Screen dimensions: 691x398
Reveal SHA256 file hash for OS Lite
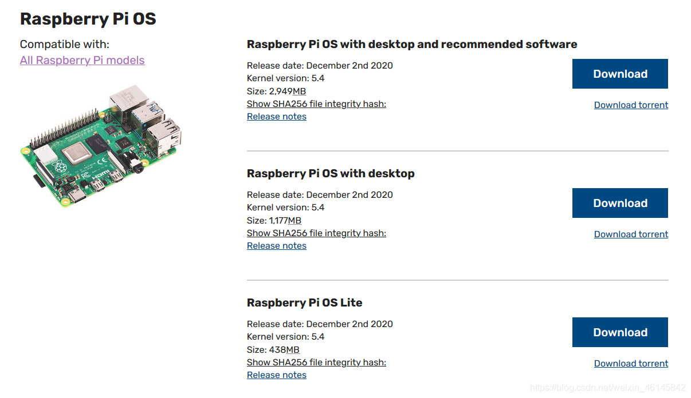(316, 363)
